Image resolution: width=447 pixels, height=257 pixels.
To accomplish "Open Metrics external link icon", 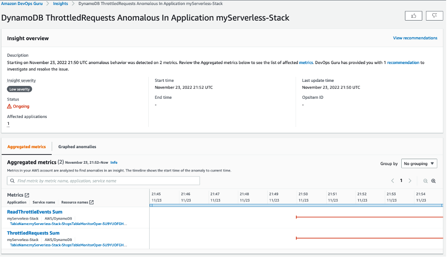I will pyautogui.click(x=27, y=195).
